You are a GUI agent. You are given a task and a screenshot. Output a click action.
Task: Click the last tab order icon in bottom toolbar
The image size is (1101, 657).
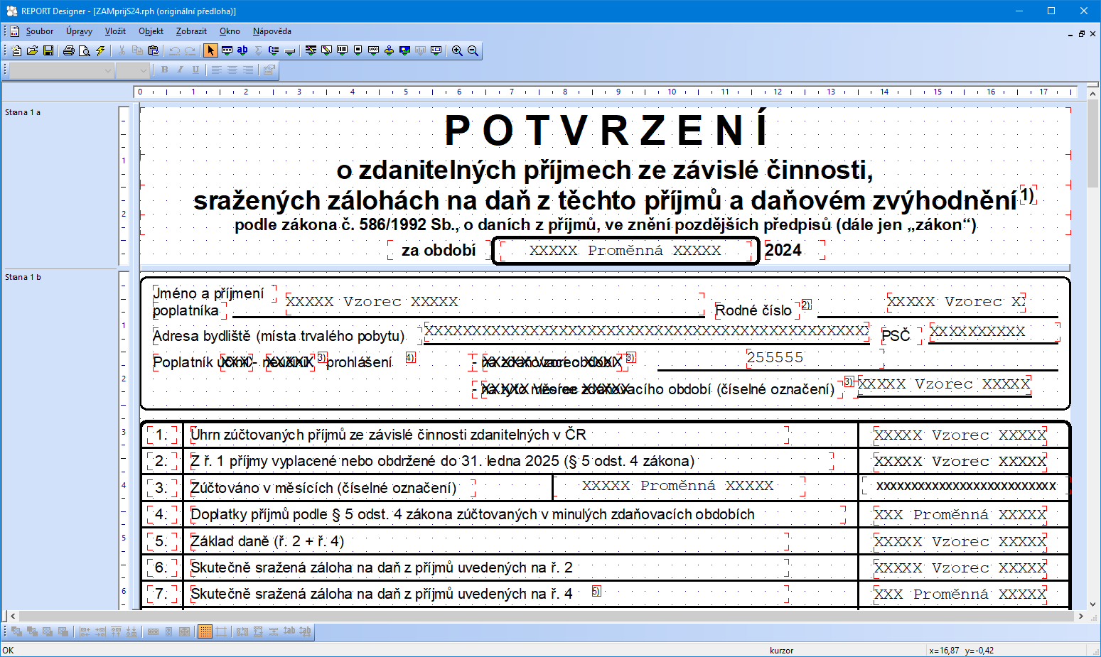[x=306, y=631]
